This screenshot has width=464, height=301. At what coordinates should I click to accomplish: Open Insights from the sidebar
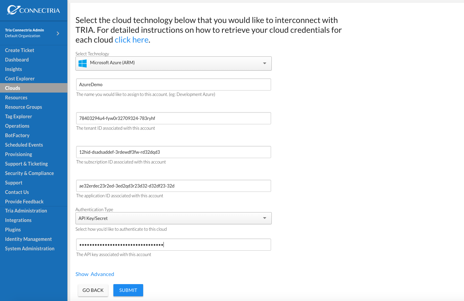(x=14, y=69)
